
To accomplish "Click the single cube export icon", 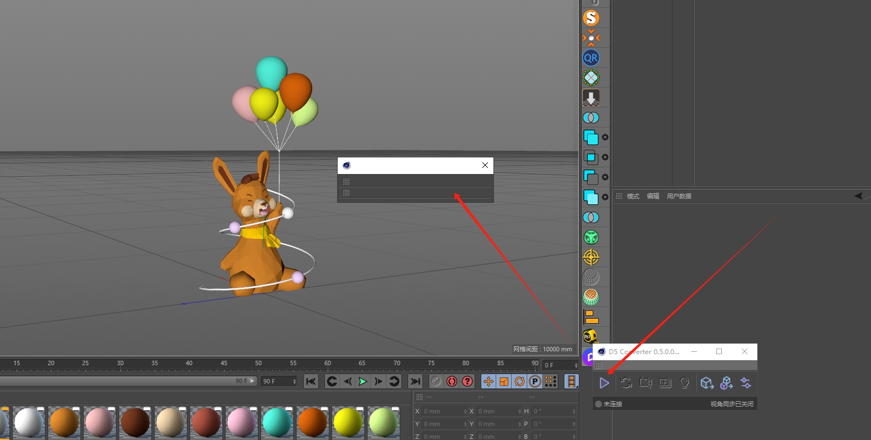I will pos(706,383).
